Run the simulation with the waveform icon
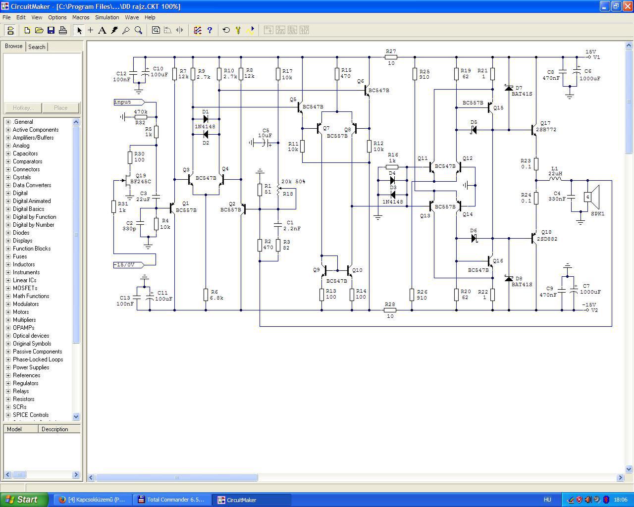The width and height of the screenshot is (634, 507). (x=250, y=30)
